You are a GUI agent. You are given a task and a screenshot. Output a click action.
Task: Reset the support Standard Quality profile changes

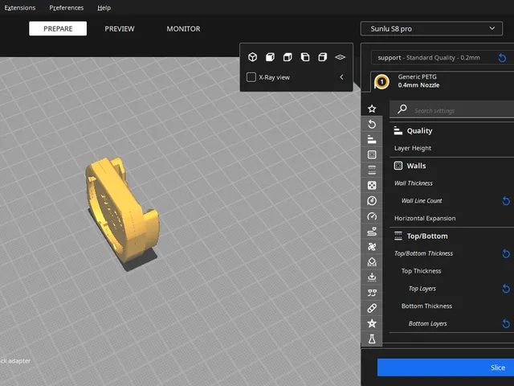(502, 58)
